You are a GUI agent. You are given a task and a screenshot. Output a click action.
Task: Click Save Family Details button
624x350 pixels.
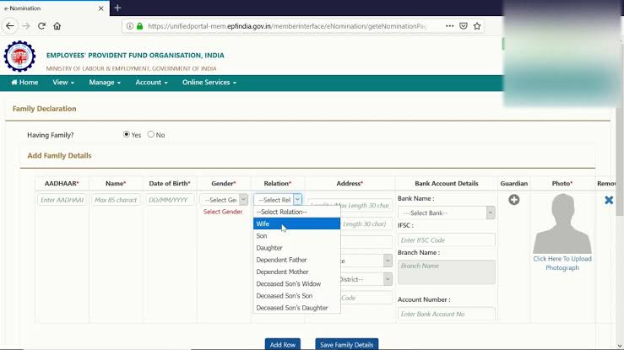pos(347,344)
